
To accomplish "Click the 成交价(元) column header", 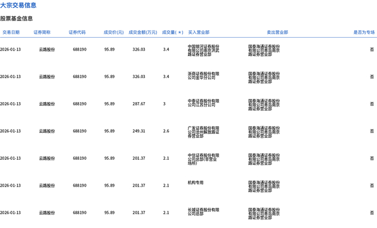I will click(114, 32).
